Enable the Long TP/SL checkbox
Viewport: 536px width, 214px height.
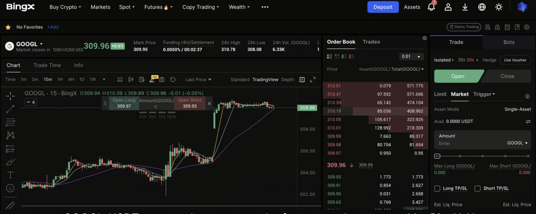coord(437,189)
